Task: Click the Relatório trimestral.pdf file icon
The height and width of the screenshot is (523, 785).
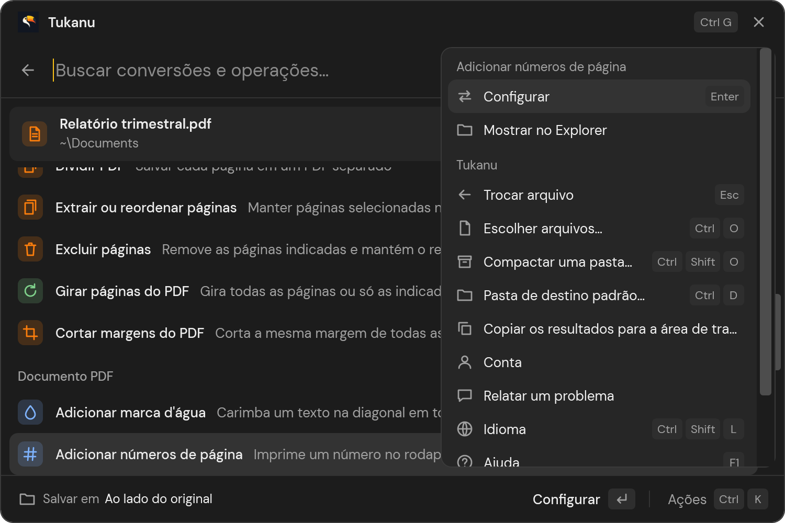Action: (x=35, y=134)
